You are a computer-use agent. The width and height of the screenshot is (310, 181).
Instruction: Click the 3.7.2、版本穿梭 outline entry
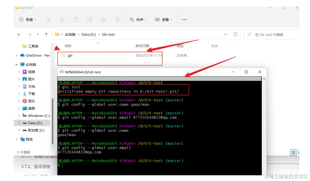click(x=36, y=167)
